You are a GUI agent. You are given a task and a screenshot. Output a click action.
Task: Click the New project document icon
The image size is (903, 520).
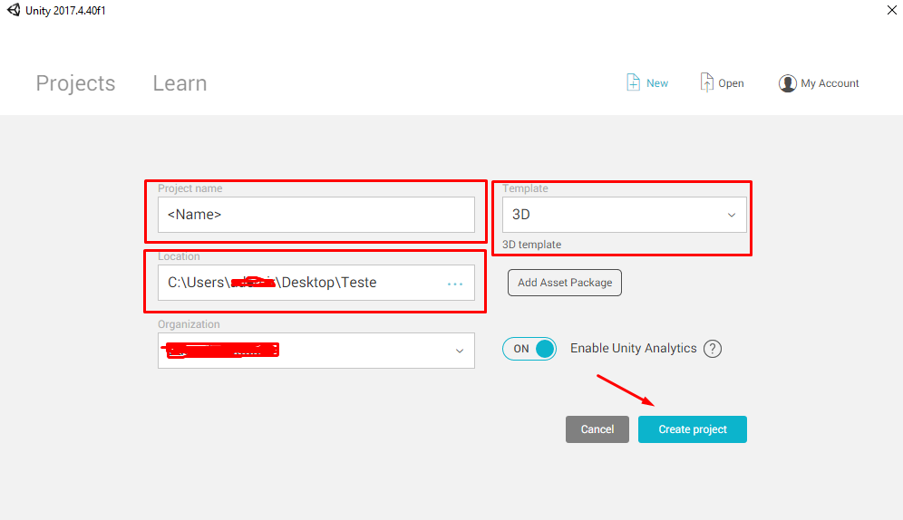point(633,82)
